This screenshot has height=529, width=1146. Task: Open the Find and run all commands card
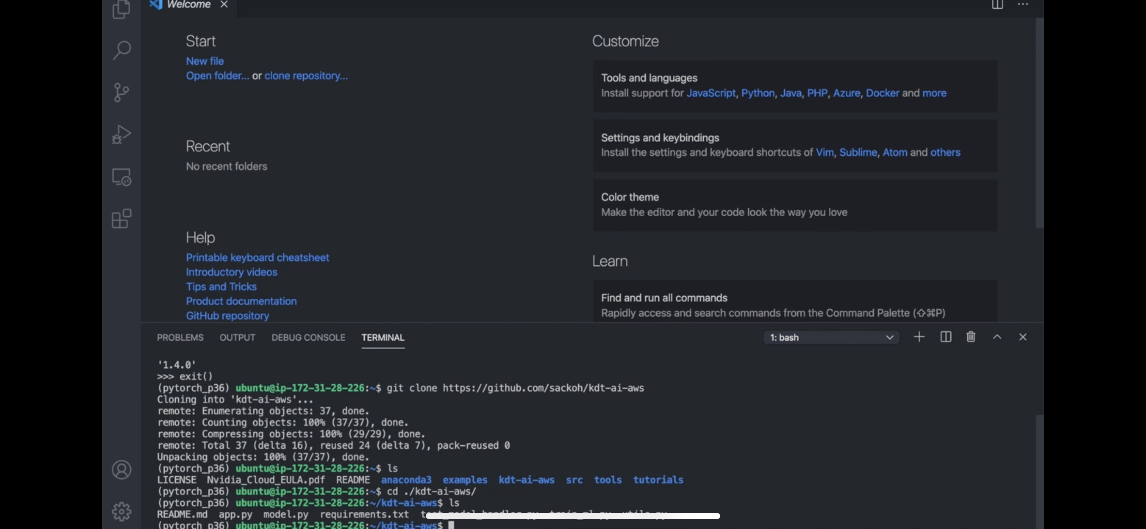pyautogui.click(x=795, y=301)
